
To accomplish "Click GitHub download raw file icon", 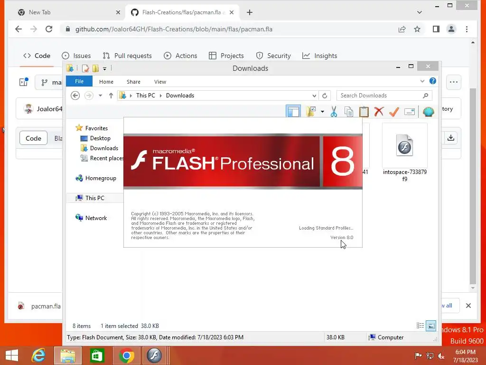I will click(x=451, y=138).
